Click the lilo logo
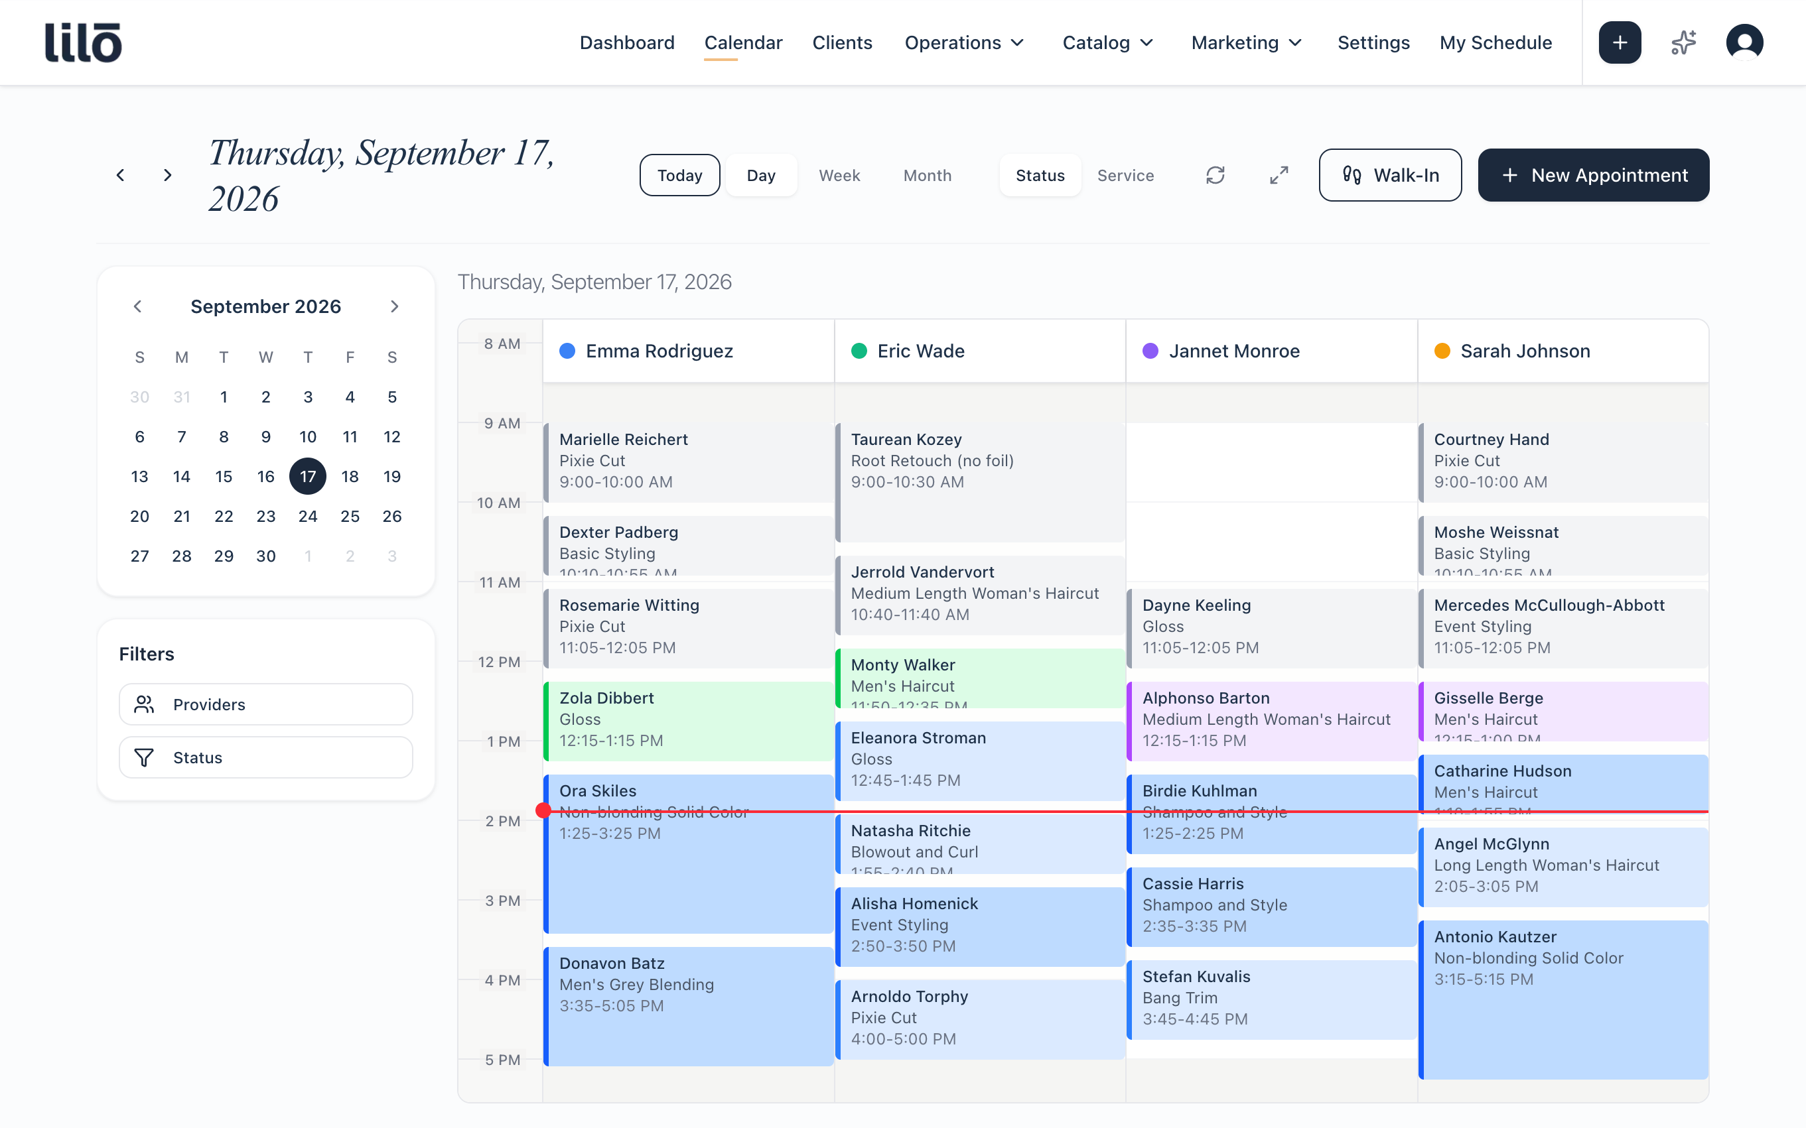This screenshot has height=1128, width=1806. click(83, 42)
